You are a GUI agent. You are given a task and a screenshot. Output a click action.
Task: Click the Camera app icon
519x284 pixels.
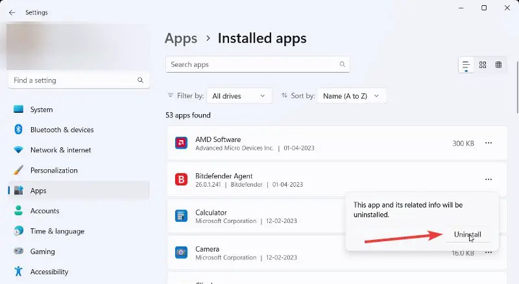click(x=181, y=252)
